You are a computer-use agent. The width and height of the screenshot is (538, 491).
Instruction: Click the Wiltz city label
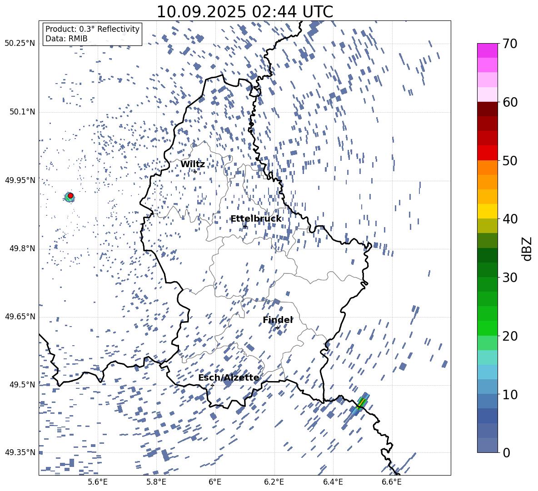[193, 164]
